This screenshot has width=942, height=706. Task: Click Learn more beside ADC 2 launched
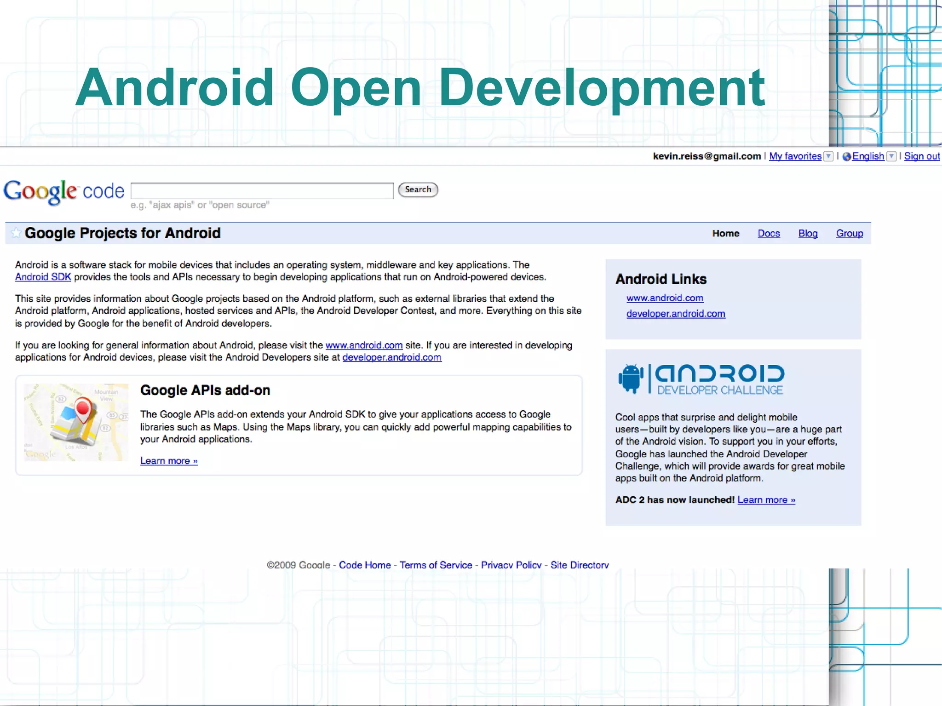click(x=766, y=500)
